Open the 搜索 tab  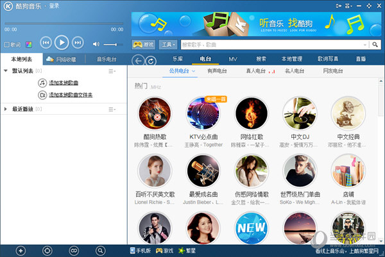[x=261, y=59]
